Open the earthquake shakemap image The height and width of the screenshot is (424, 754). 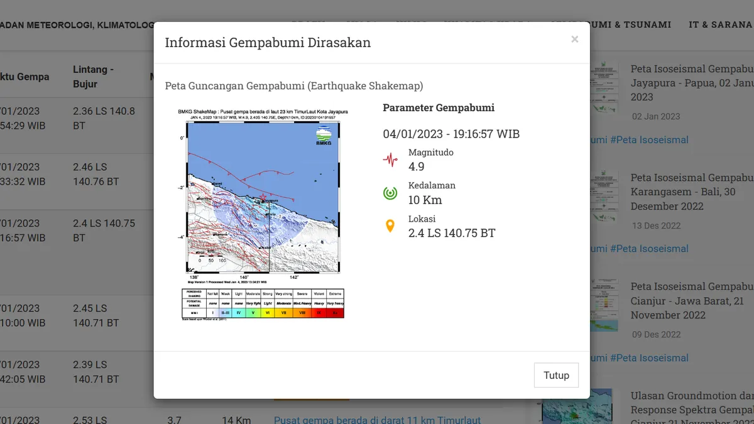click(x=263, y=214)
